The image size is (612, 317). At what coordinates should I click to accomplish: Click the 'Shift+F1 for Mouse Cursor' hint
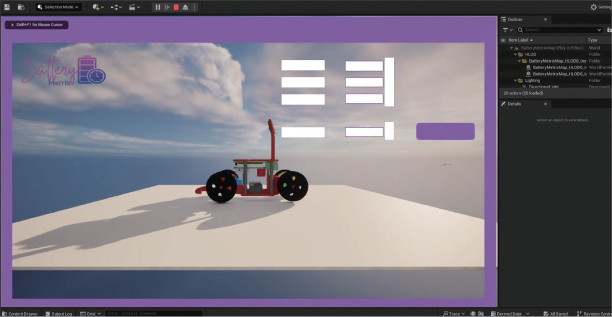pos(37,25)
